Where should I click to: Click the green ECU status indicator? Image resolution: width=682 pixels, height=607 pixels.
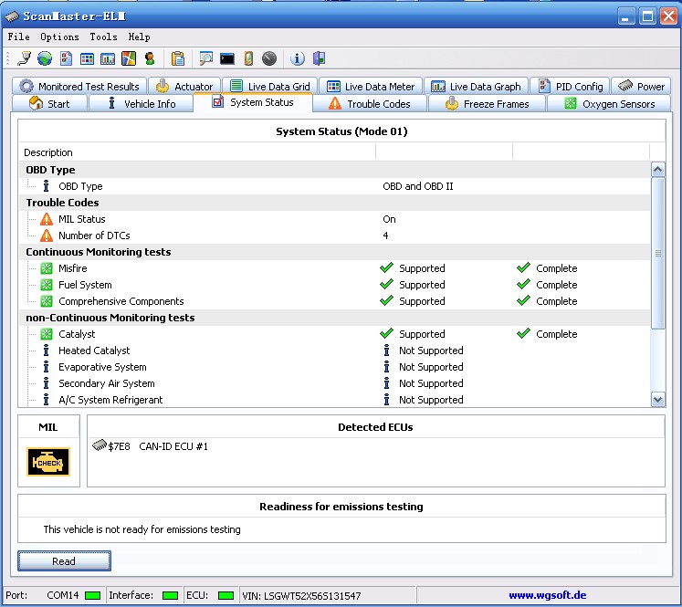[x=226, y=595]
